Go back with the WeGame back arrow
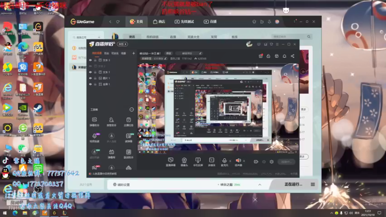This screenshot has width=386, height=217. pyautogui.click(x=110, y=22)
